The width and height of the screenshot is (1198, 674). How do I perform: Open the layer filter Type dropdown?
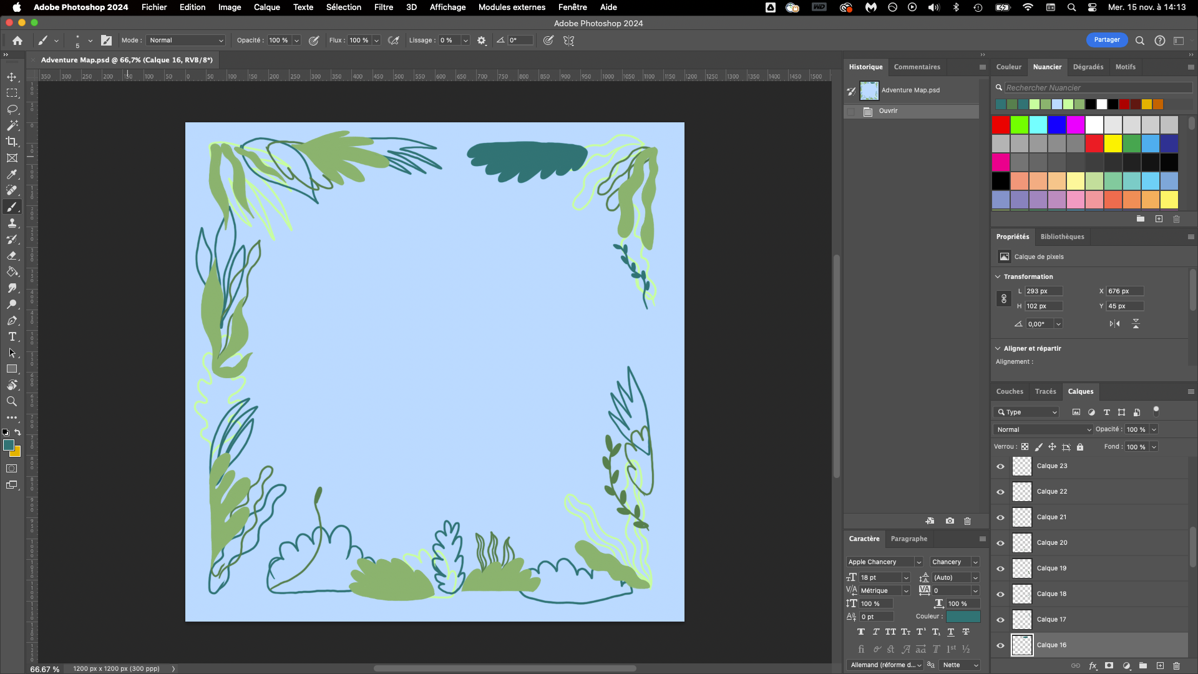click(x=1026, y=413)
